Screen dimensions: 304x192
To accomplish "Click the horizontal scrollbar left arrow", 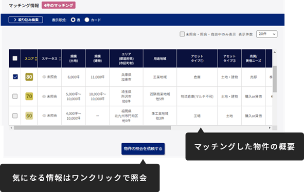I will (x=11, y=128).
